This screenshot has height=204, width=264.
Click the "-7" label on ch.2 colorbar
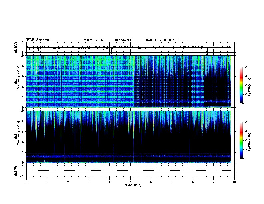[246, 158]
